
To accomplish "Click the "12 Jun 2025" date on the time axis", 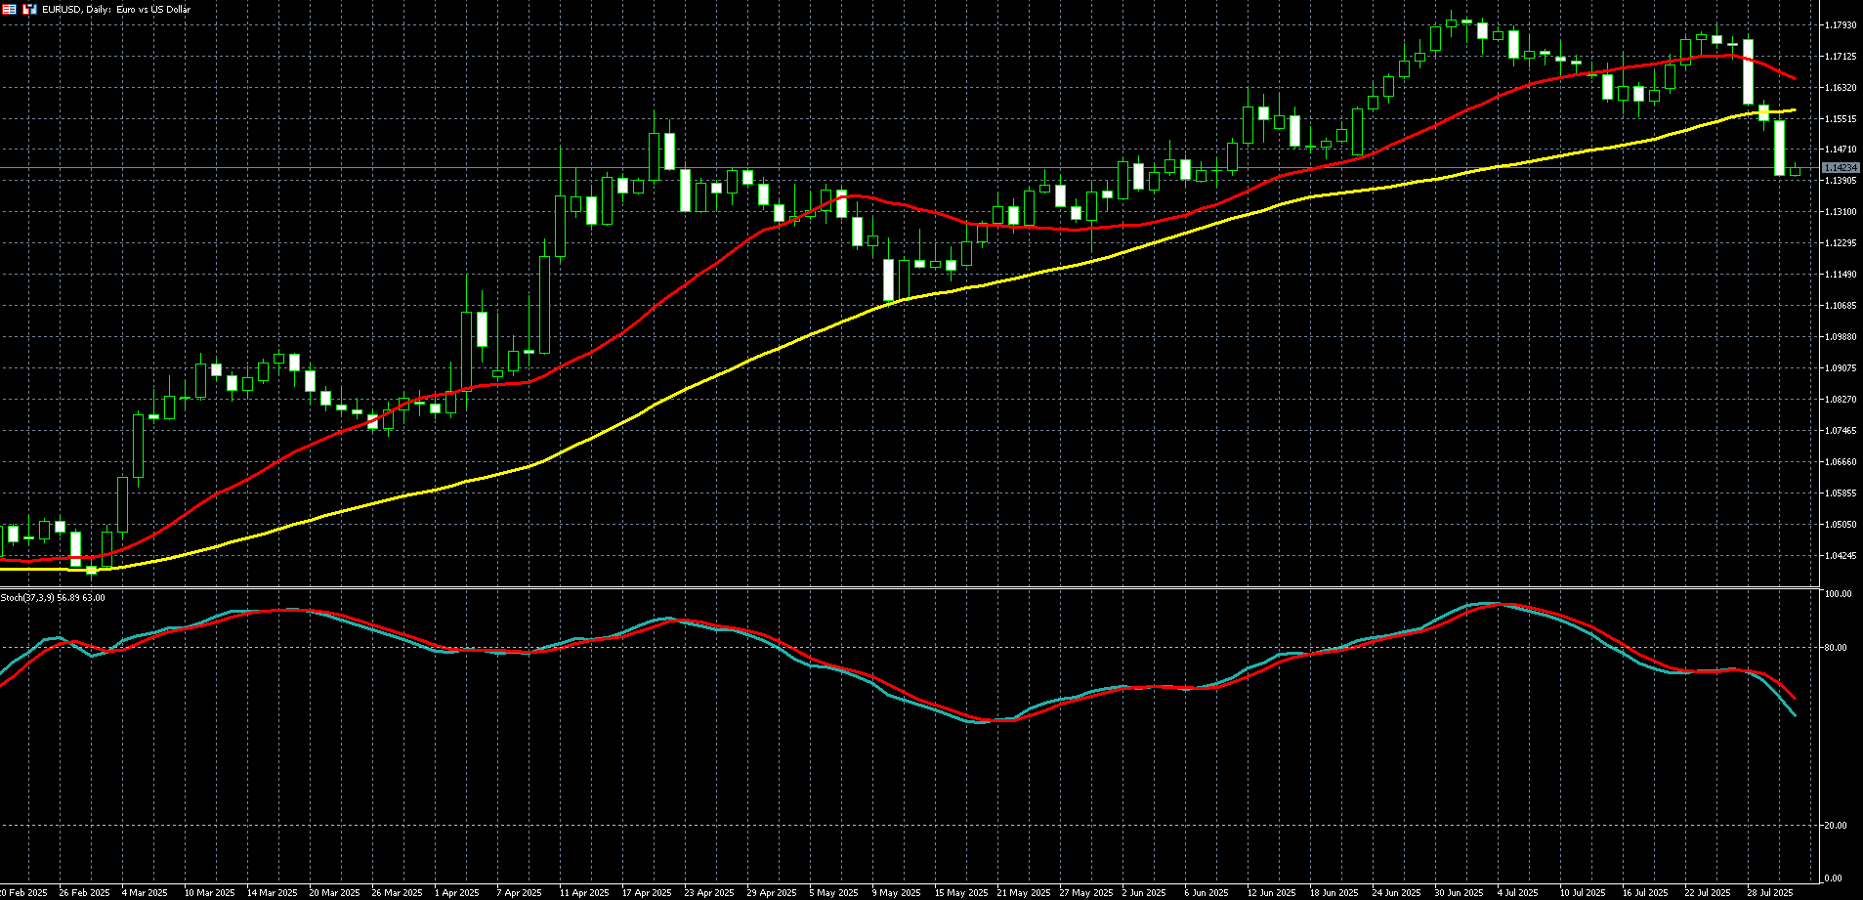I will point(1272,893).
